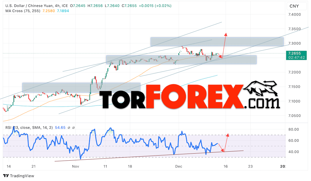
Task: Click the low value L7.2640
Action: tap(112, 6)
